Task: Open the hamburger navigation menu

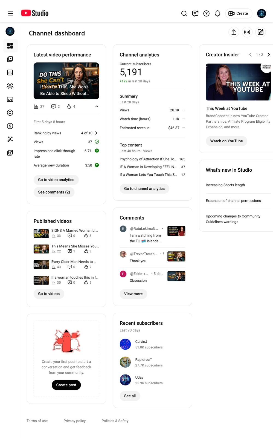Action: pyautogui.click(x=10, y=13)
